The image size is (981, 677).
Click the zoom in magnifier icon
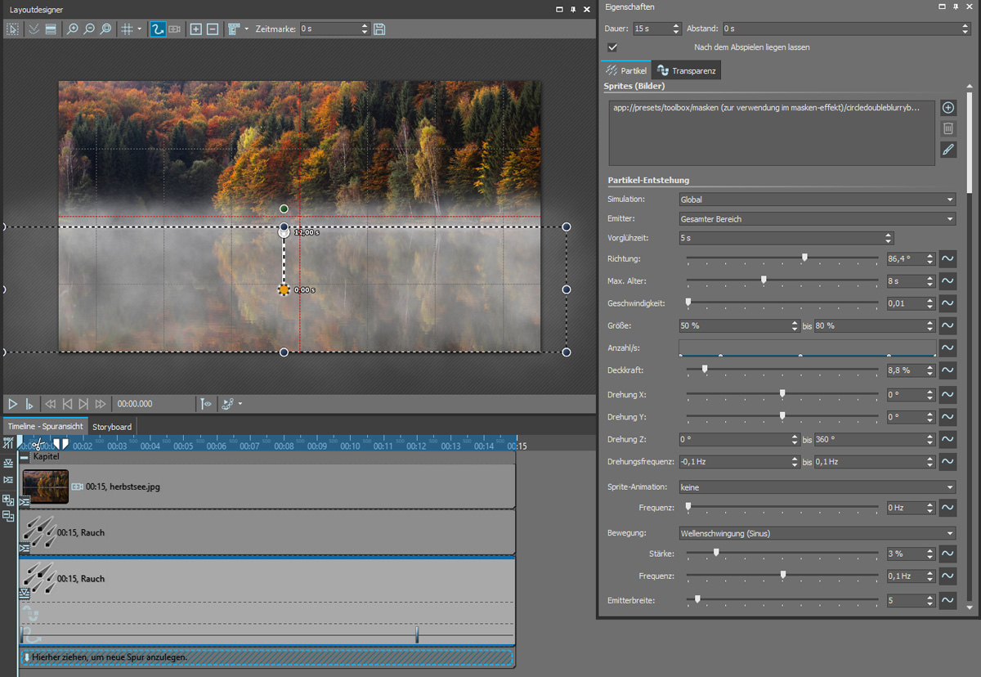pyautogui.click(x=73, y=29)
